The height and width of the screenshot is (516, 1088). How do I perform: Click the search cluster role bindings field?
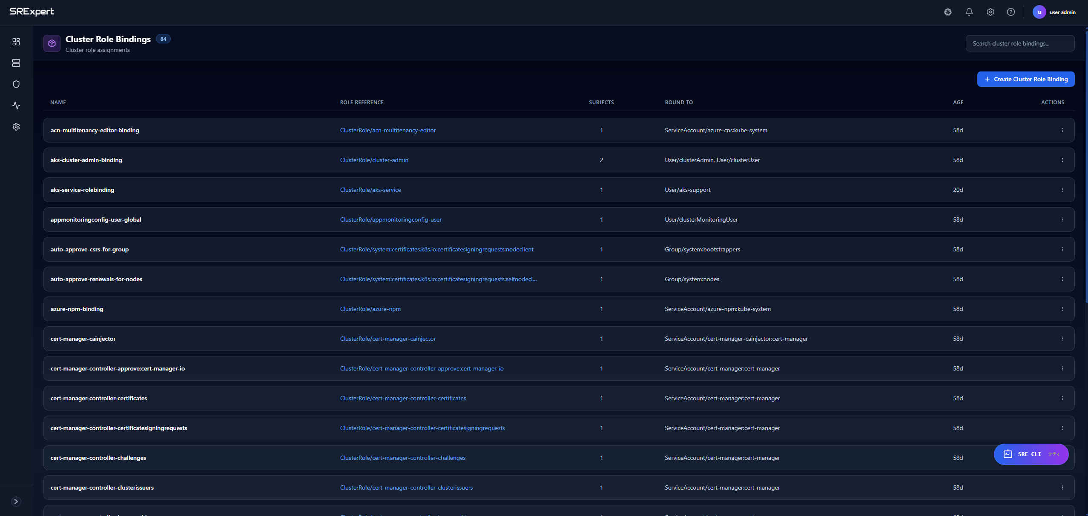[x=1020, y=43]
